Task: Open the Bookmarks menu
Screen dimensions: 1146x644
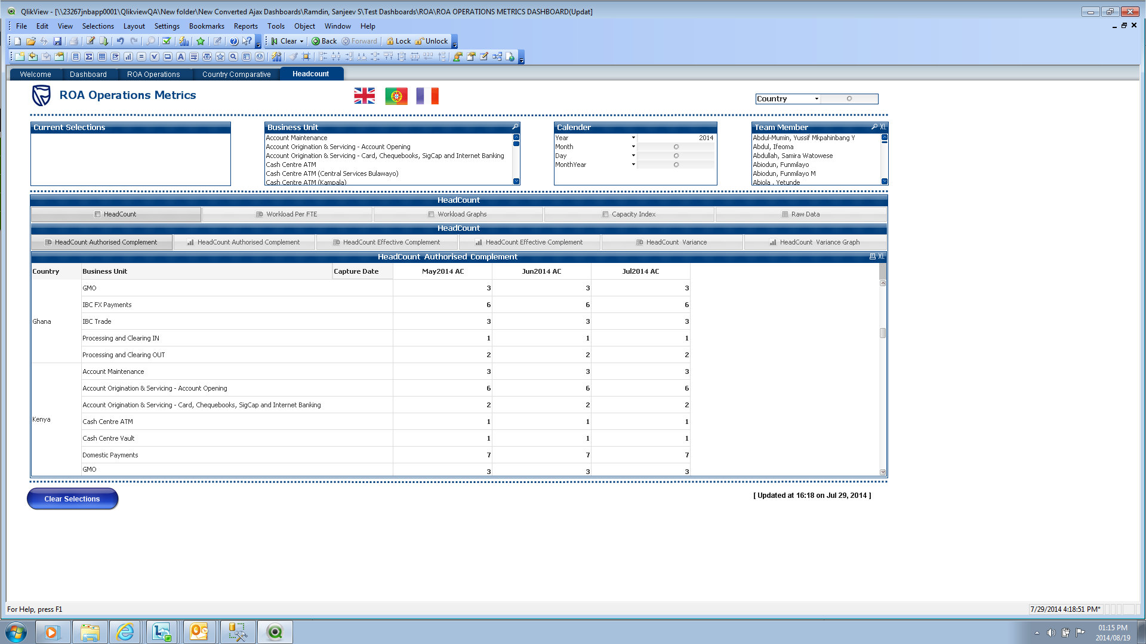Action: [x=207, y=26]
